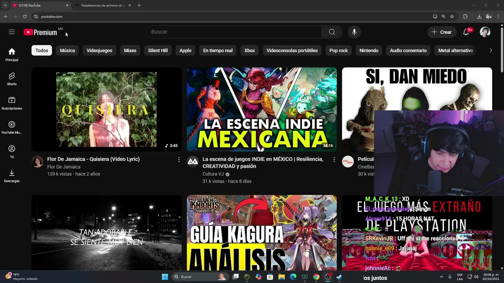The width and height of the screenshot is (504, 283).
Task: Open options for Flor De Jamaica video
Action: click(179, 160)
